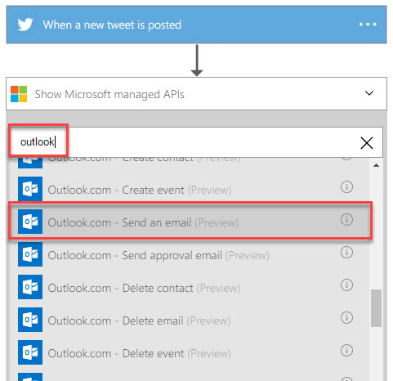Open the 'Show Microsoft managed APIs' dropdown

coord(196,94)
